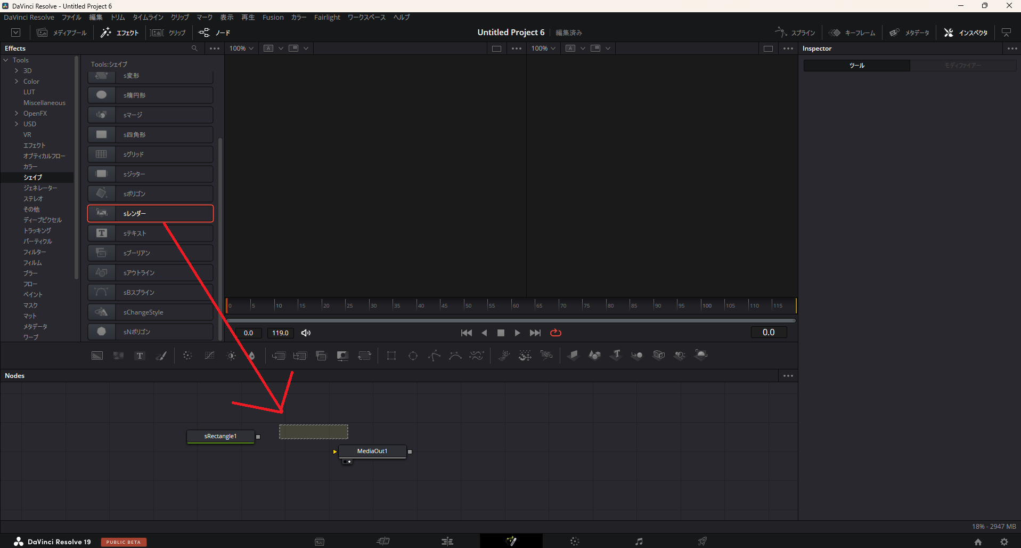Toggle the Media Pool panel
The image size is (1021, 548).
[61, 33]
